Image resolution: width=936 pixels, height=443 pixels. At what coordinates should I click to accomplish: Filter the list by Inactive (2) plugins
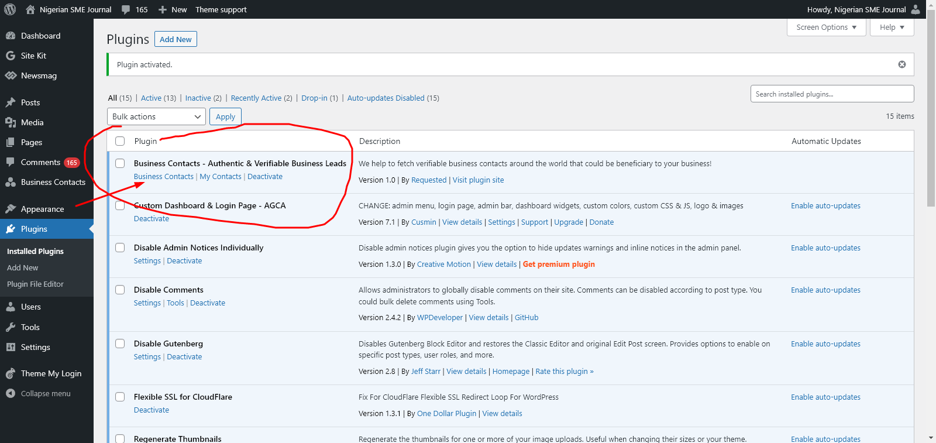(203, 98)
